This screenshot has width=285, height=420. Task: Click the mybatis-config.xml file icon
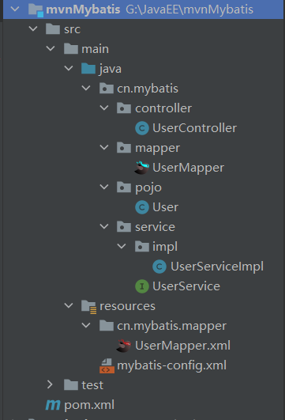[x=107, y=365]
